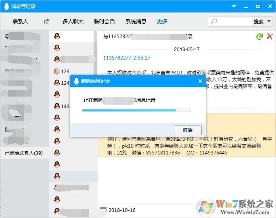Viewport: 276px width, 218px height.
Task: Select the contact starting with 124
Action: pos(60,83)
